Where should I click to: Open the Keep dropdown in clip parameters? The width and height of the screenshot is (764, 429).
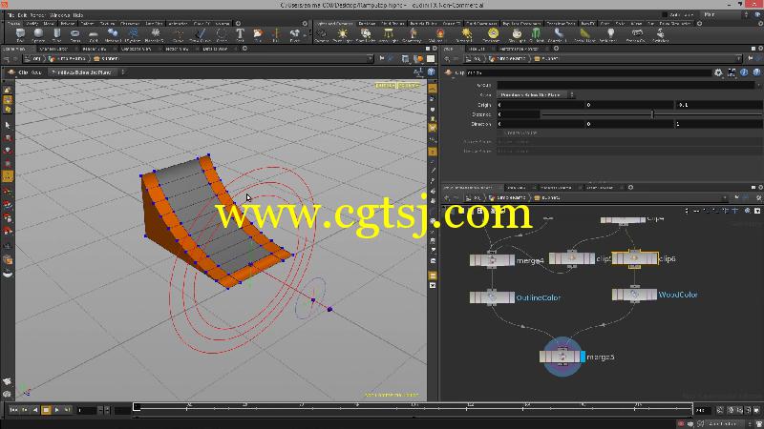click(536, 94)
